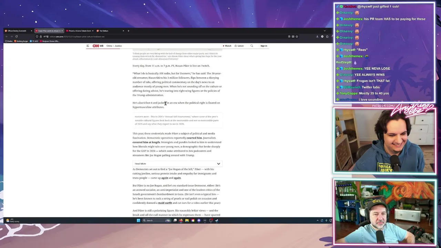
Task: Open the Windows Start menu
Action: pos(138,220)
